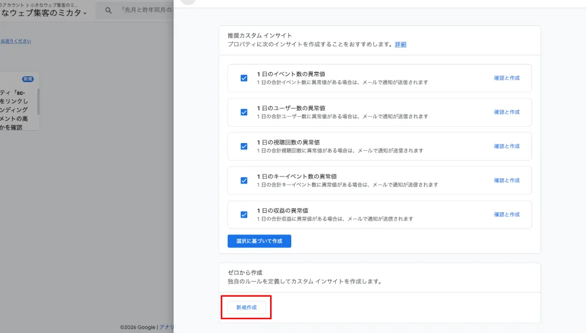The width and height of the screenshot is (586, 333).
Task: Click the ゼロから作成 heading text
Action: [245, 273]
